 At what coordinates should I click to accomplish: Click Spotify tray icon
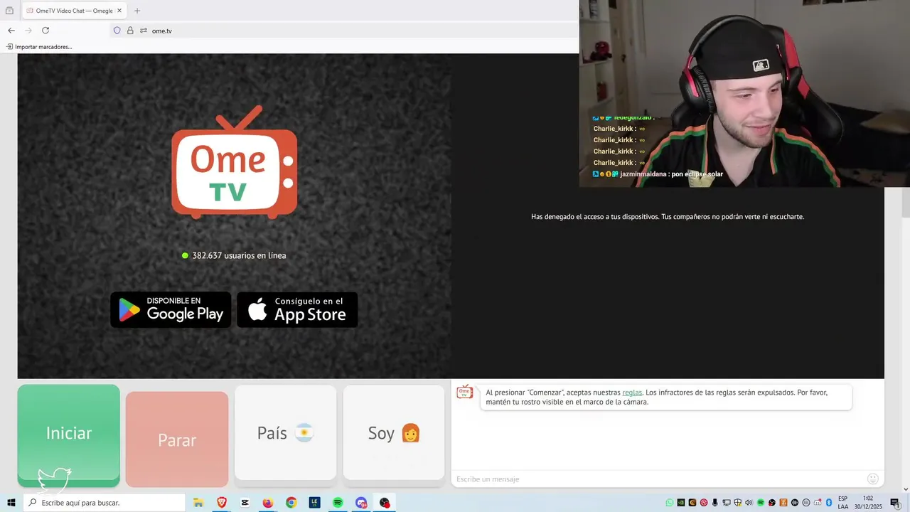pyautogui.click(x=761, y=503)
